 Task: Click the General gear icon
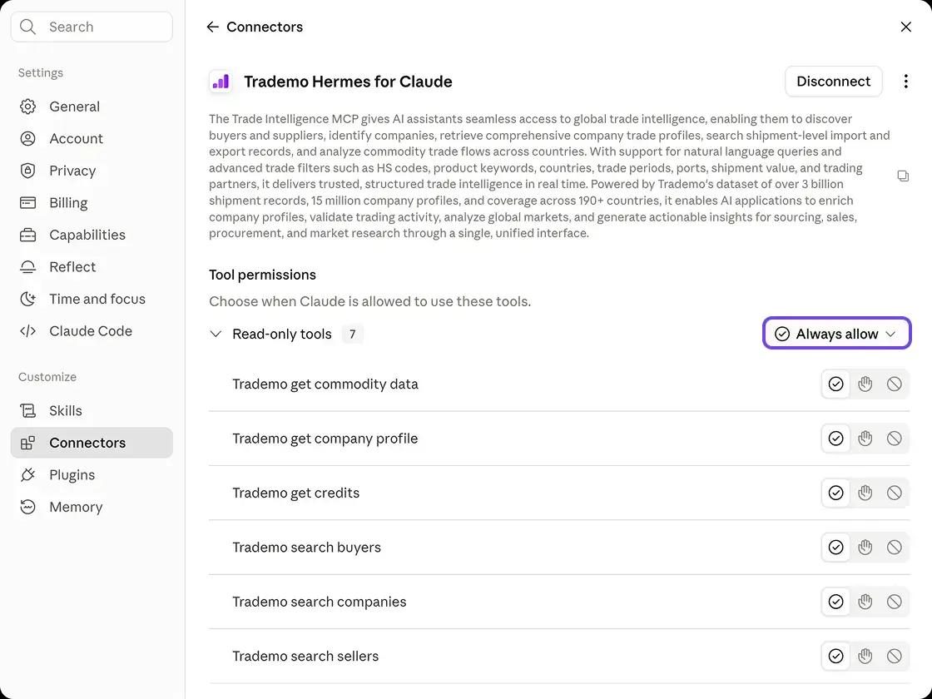coord(28,107)
